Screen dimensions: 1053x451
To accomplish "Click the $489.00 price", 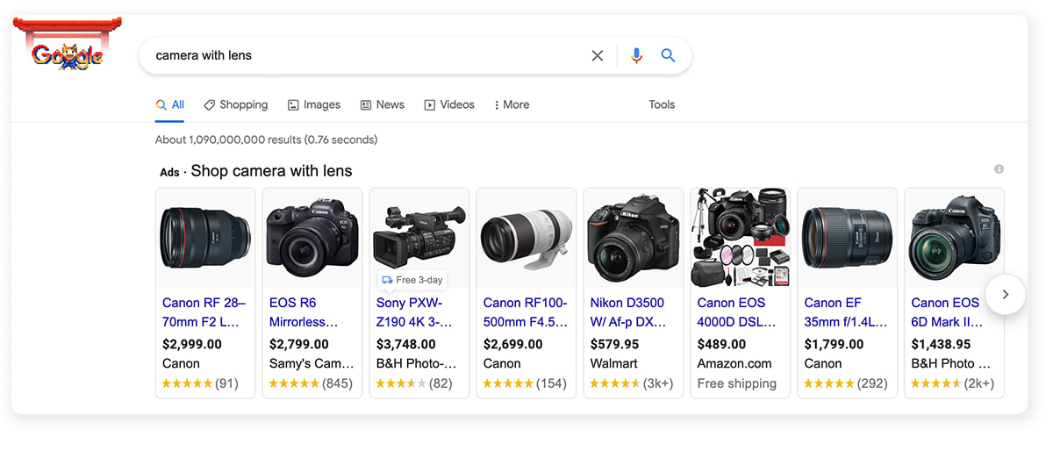I will tap(722, 344).
